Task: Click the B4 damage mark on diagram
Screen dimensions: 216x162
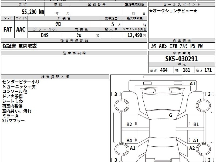Action: coord(129,140)
